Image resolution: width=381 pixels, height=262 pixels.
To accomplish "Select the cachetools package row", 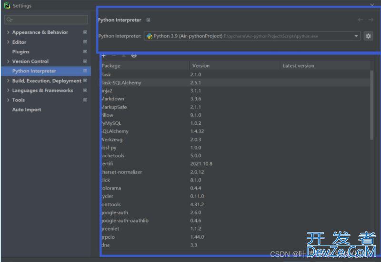I will [x=235, y=156].
